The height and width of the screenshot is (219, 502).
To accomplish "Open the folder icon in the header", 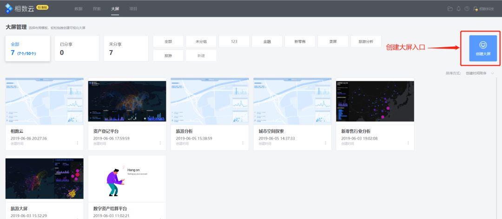I will coord(450,9).
